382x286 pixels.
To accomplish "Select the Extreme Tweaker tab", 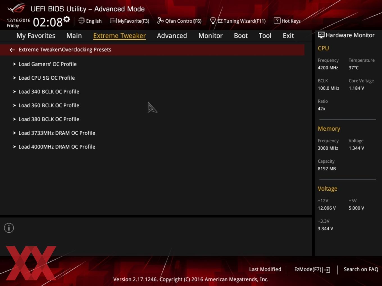I will coord(119,36).
